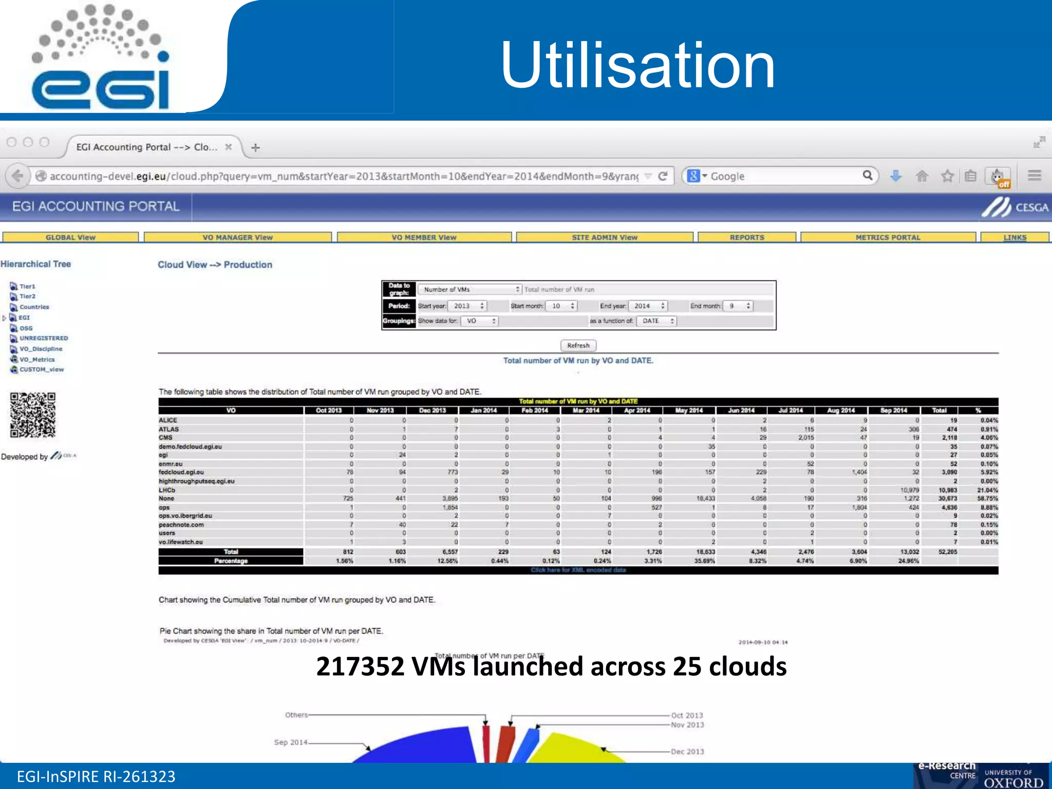Open the Number of VMs data dropdown

tap(470, 290)
